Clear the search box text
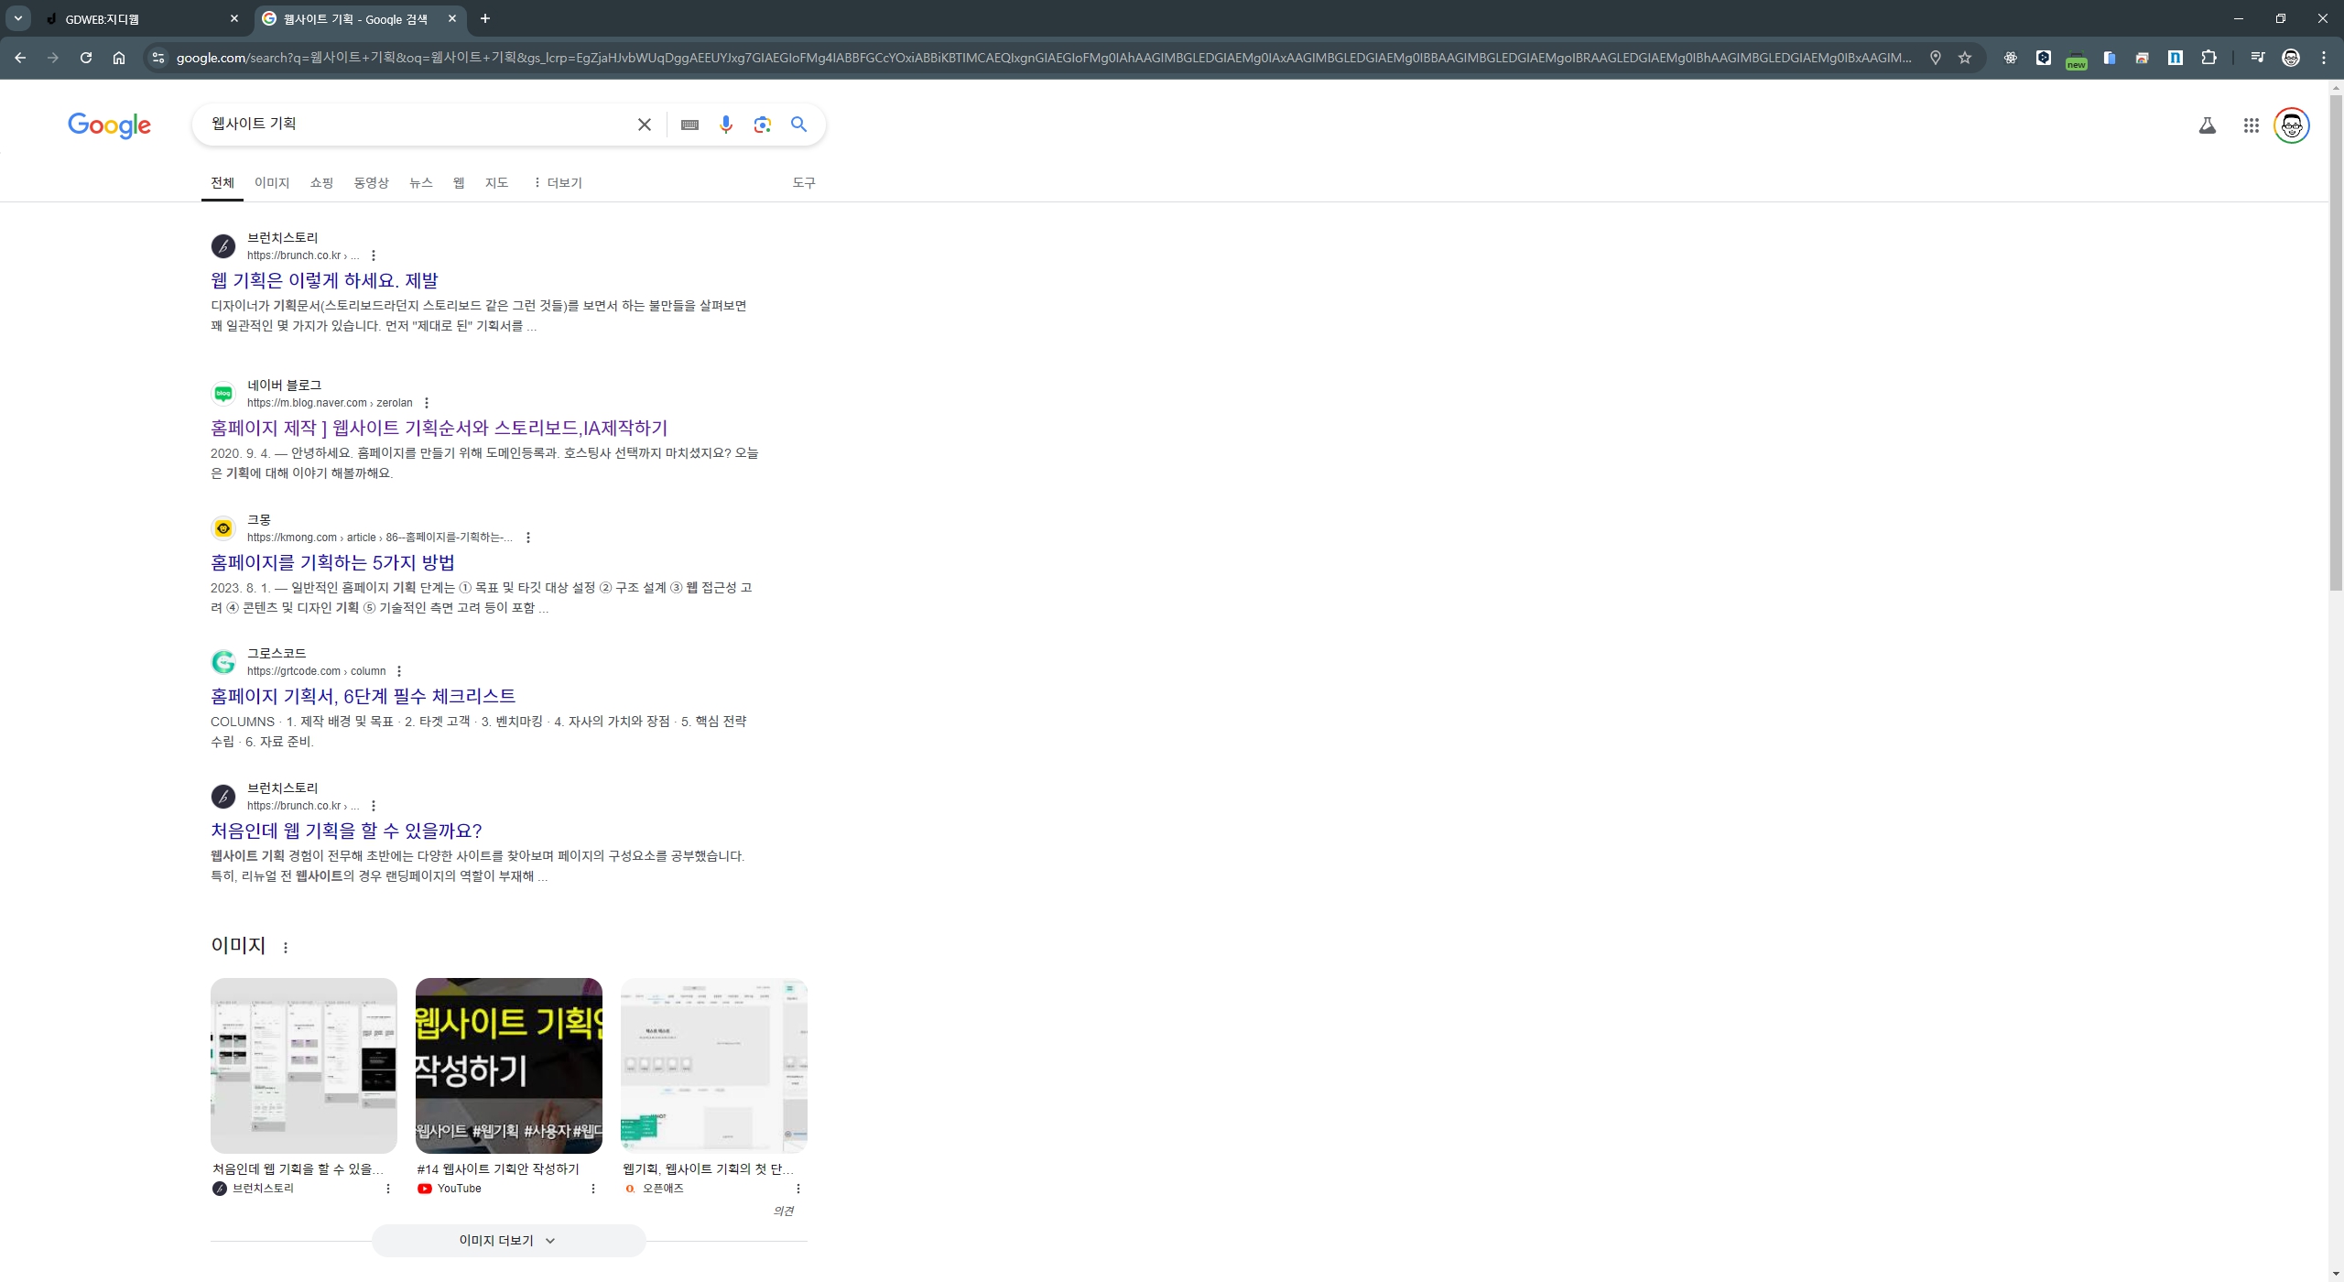2344x1282 pixels. coord(645,125)
